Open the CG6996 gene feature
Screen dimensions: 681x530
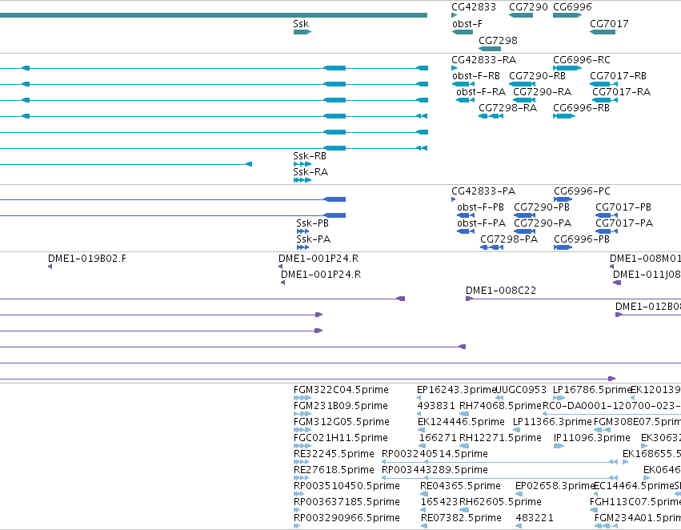point(567,15)
